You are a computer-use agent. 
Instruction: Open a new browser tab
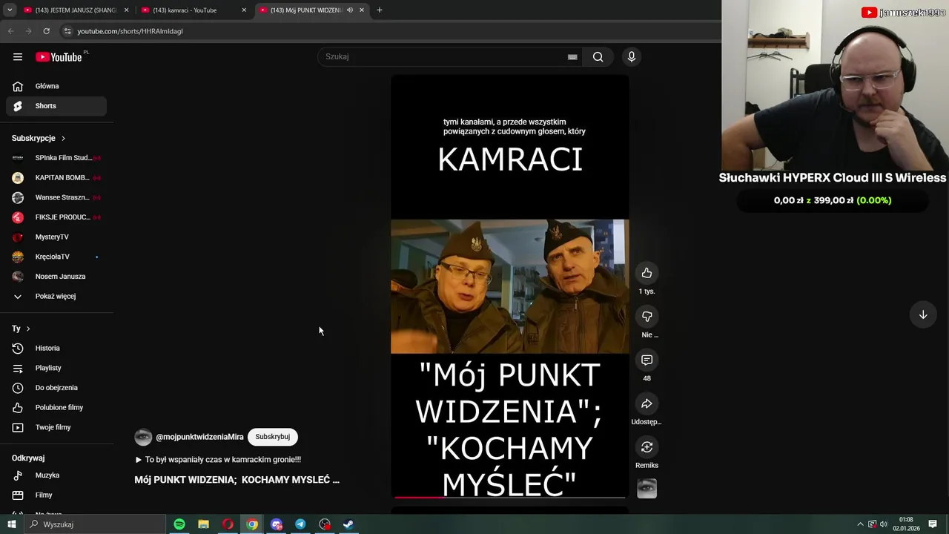tap(380, 10)
